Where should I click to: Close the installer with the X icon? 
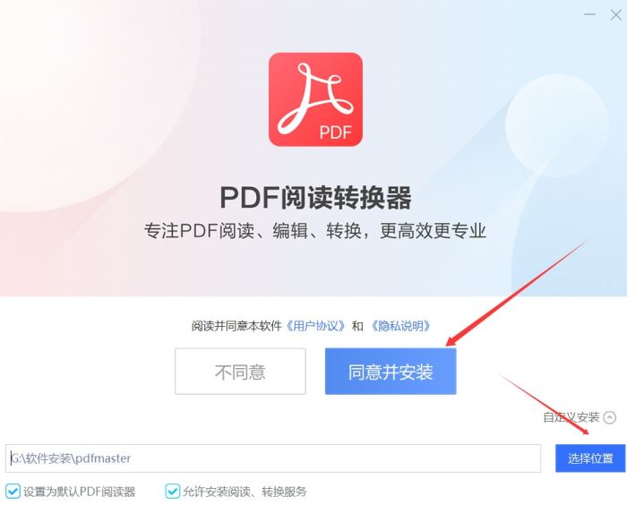pos(616,15)
